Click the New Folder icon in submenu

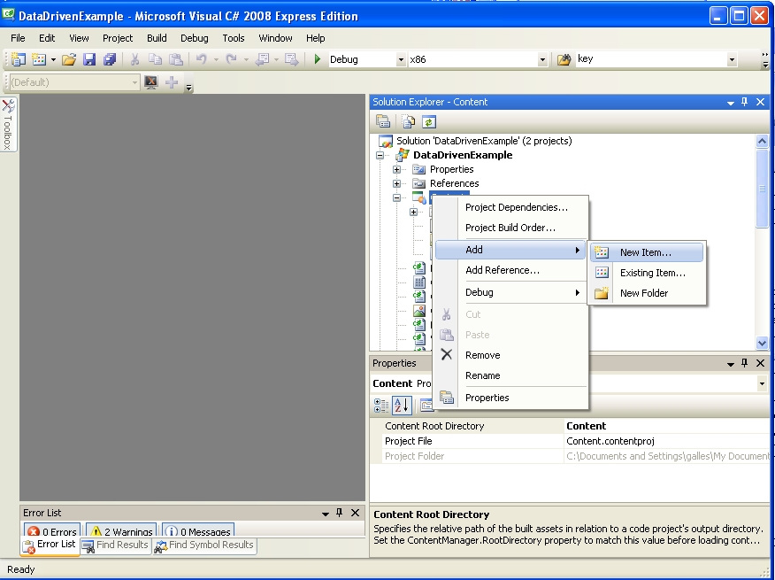(602, 293)
